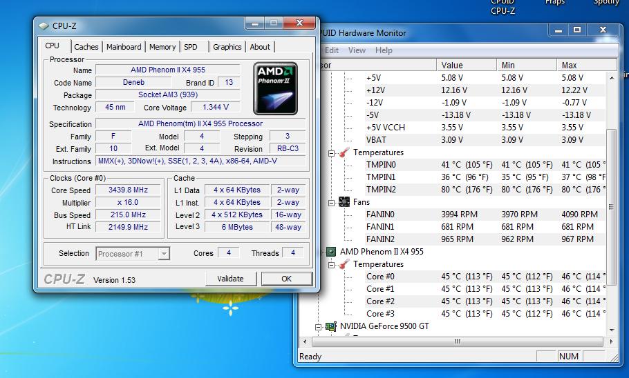This screenshot has height=378, width=629.
Task: Switch to the Mainboard tab
Action: [124, 47]
